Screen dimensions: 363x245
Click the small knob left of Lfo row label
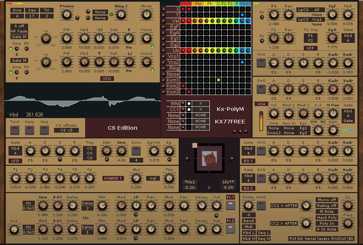tap(164, 50)
